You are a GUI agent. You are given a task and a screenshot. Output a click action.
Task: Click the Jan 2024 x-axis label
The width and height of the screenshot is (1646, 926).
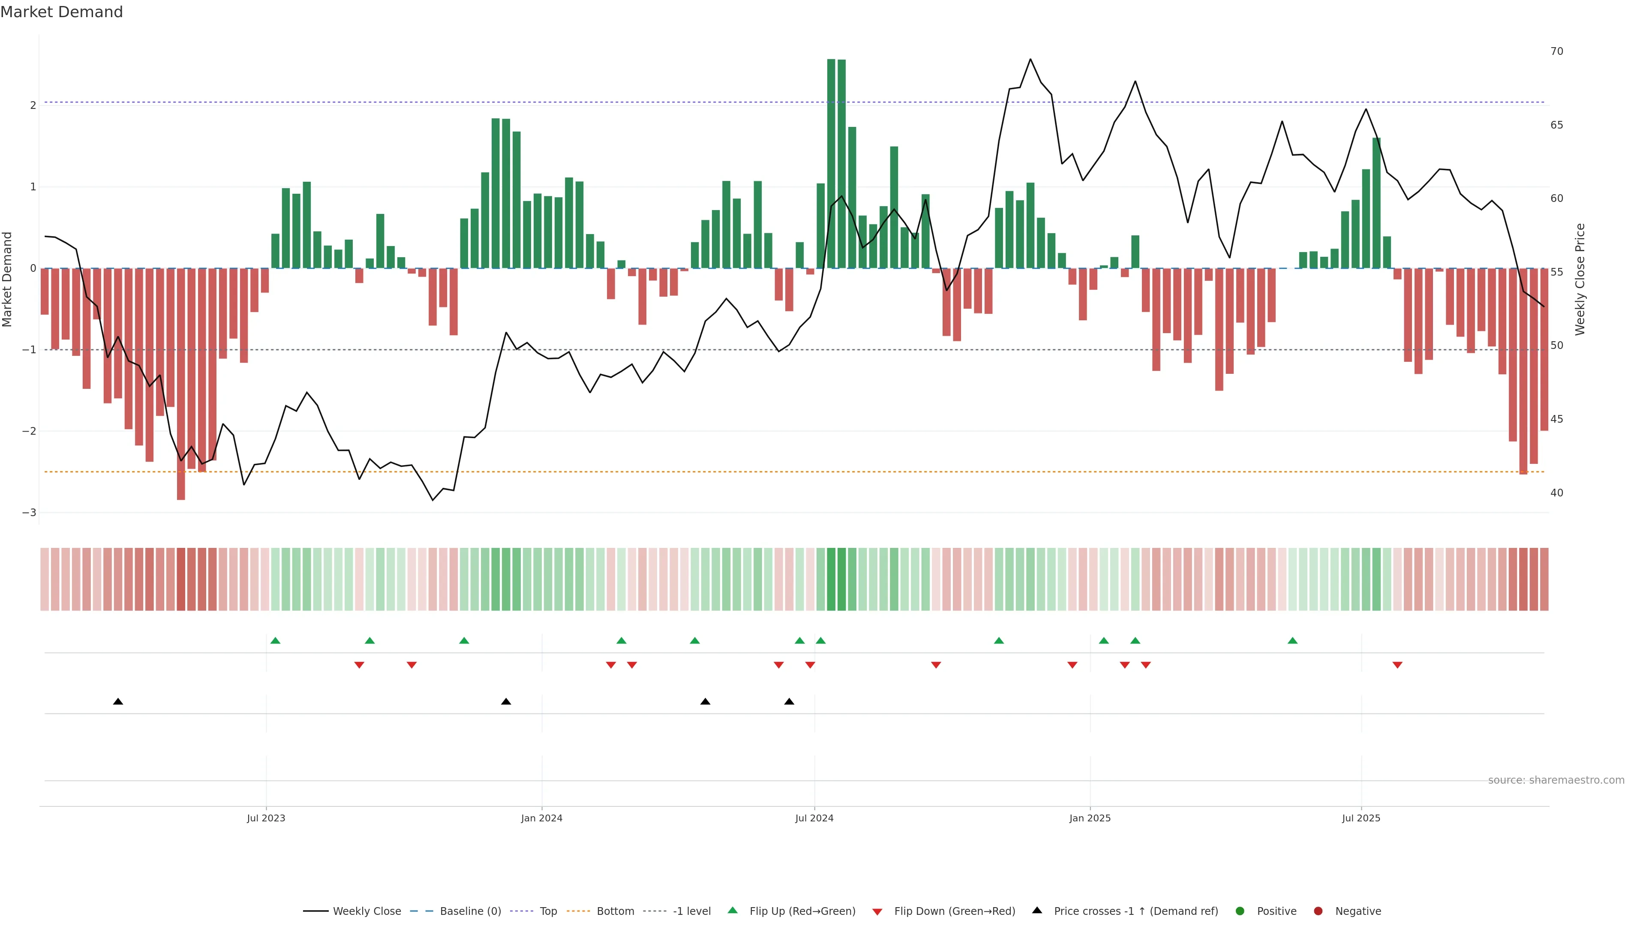(x=542, y=819)
